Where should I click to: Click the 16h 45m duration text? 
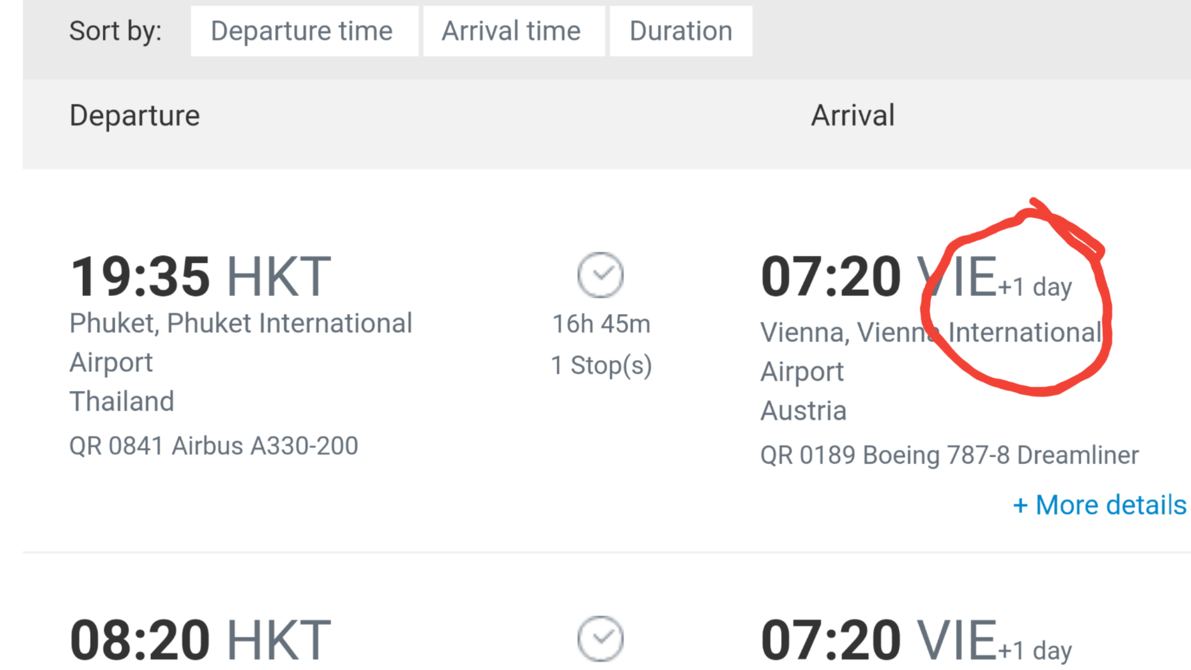601,324
